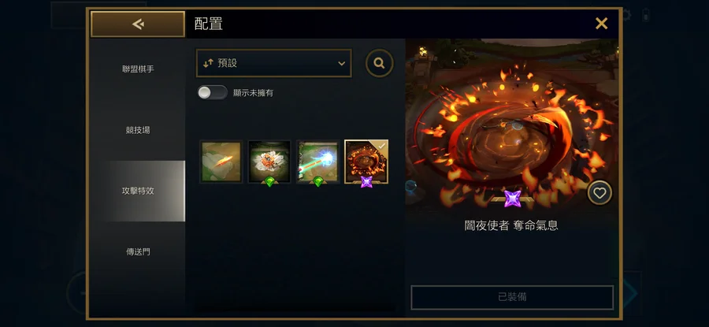Open the 傳送門 tab
This screenshot has width=709, height=327.
click(138, 252)
